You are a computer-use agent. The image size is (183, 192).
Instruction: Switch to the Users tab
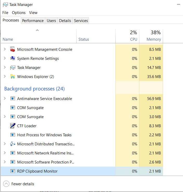click(51, 21)
